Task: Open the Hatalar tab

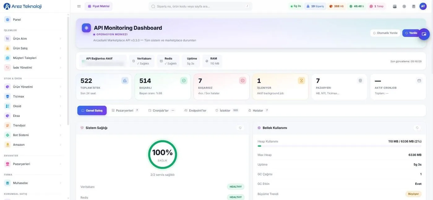Action: [259, 110]
